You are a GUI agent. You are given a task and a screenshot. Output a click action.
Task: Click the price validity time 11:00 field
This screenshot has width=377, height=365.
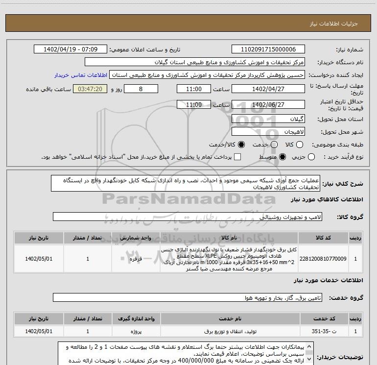coord(194,104)
